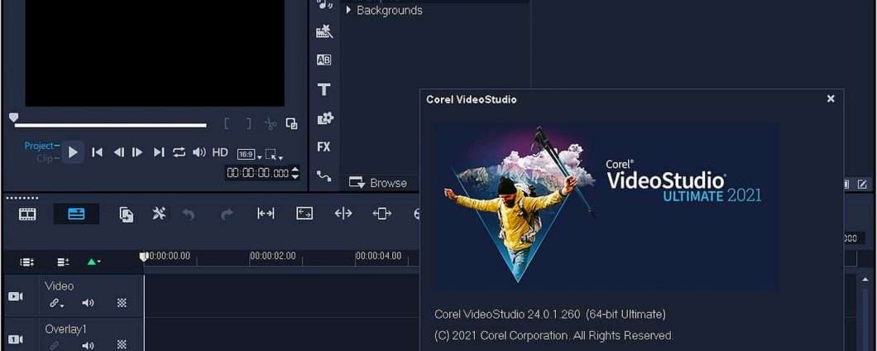Expand the Backgrounds library folder
This screenshot has height=351, width=877.
[348, 10]
